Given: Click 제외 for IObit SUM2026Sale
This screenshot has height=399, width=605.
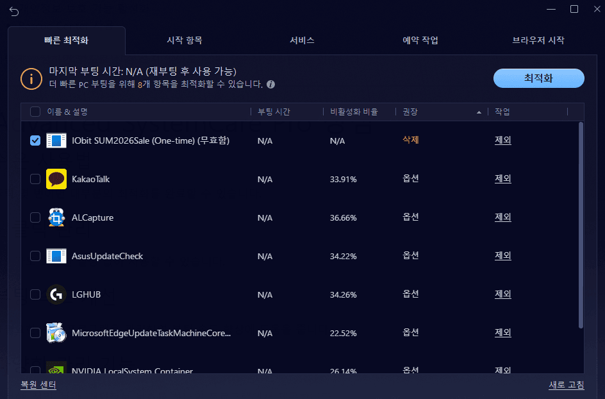Looking at the screenshot, I should tap(502, 140).
